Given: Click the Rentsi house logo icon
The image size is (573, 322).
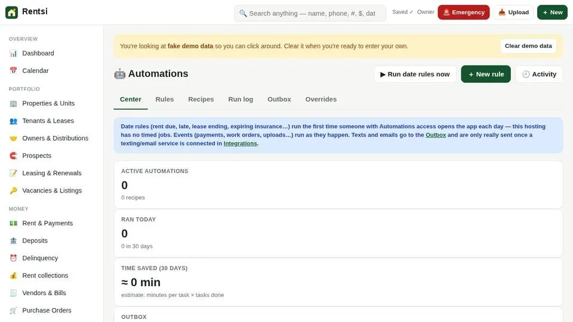Looking at the screenshot, I should click(x=12, y=12).
